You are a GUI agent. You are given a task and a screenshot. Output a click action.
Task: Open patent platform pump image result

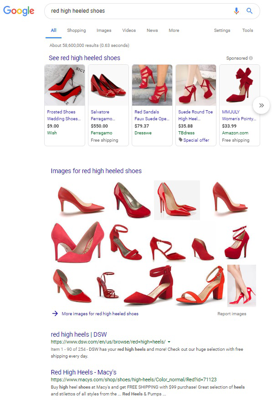[x=132, y=200]
